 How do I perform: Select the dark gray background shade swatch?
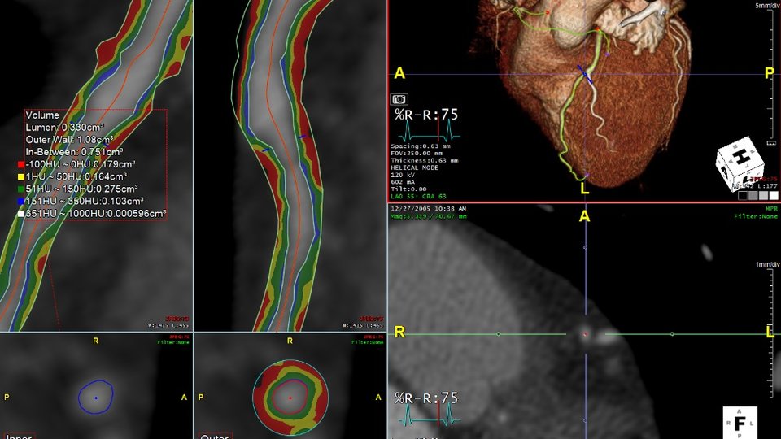pyautogui.click(x=753, y=196)
